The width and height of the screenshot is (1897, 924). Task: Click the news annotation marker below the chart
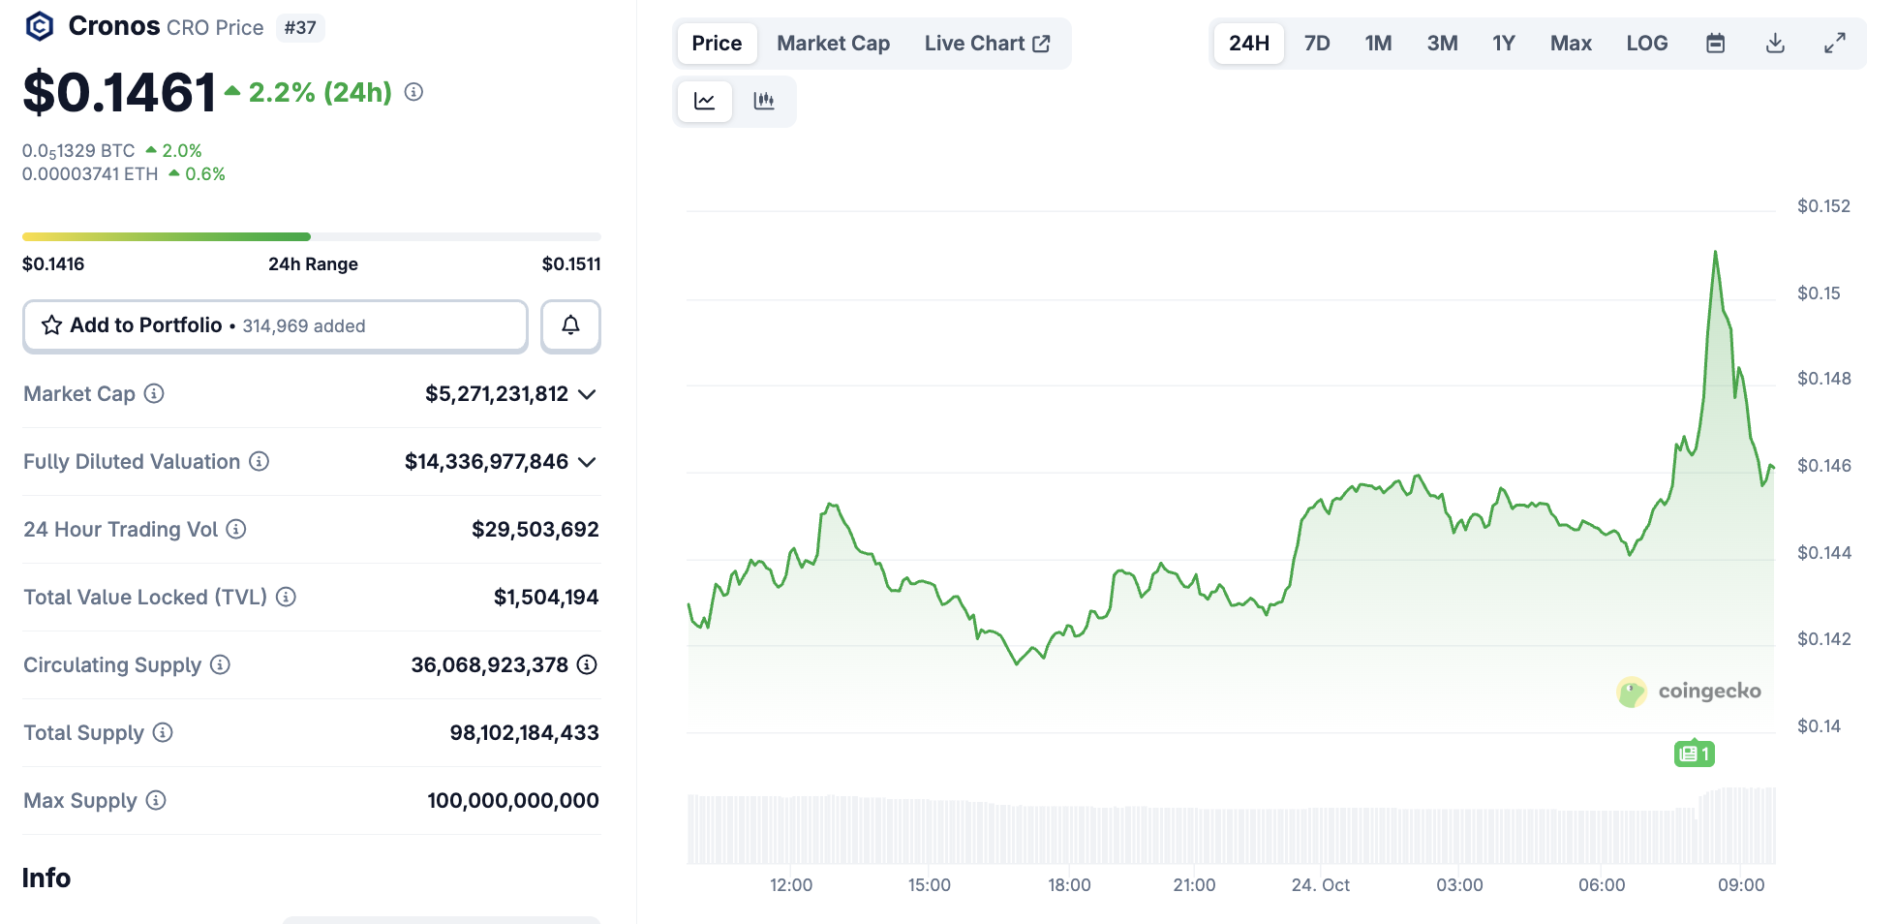click(x=1694, y=753)
